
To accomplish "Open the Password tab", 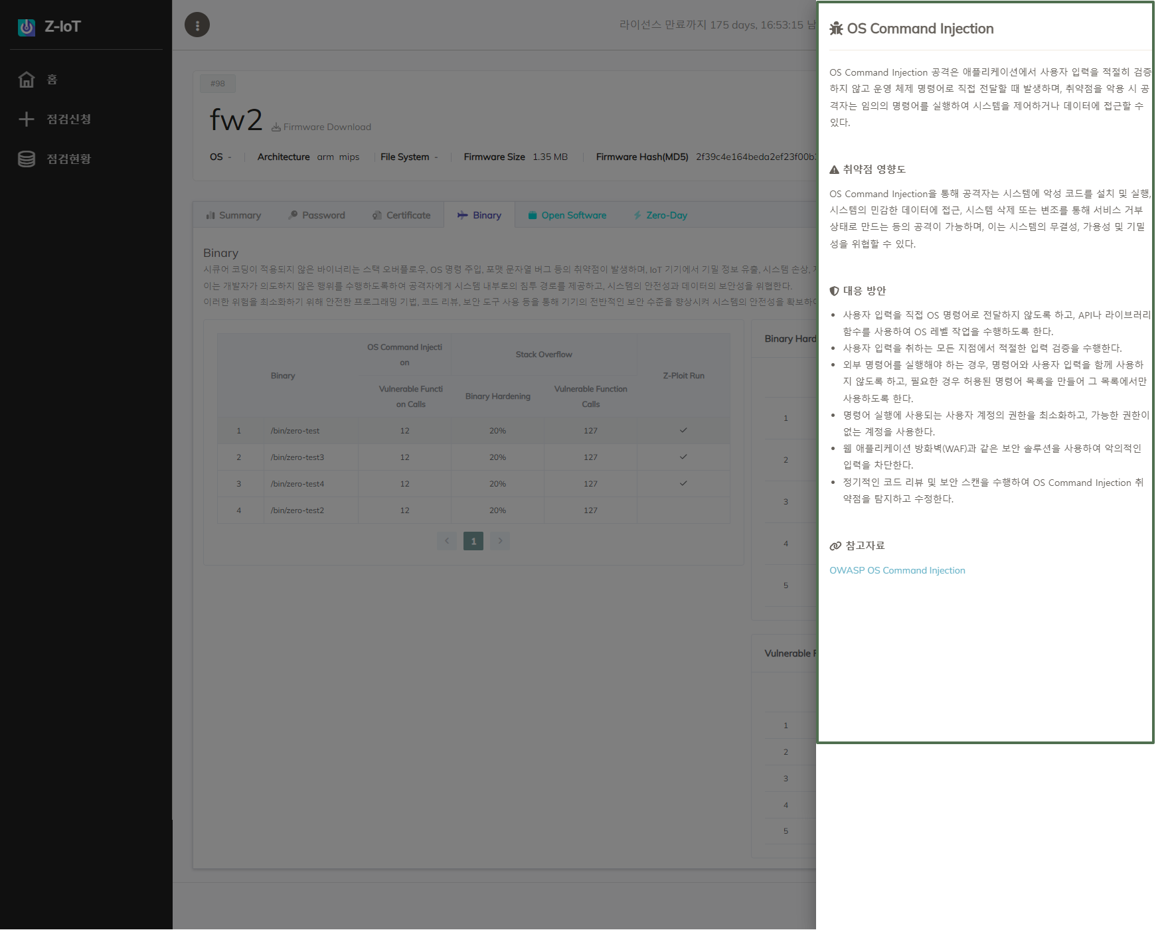I will click(x=317, y=216).
